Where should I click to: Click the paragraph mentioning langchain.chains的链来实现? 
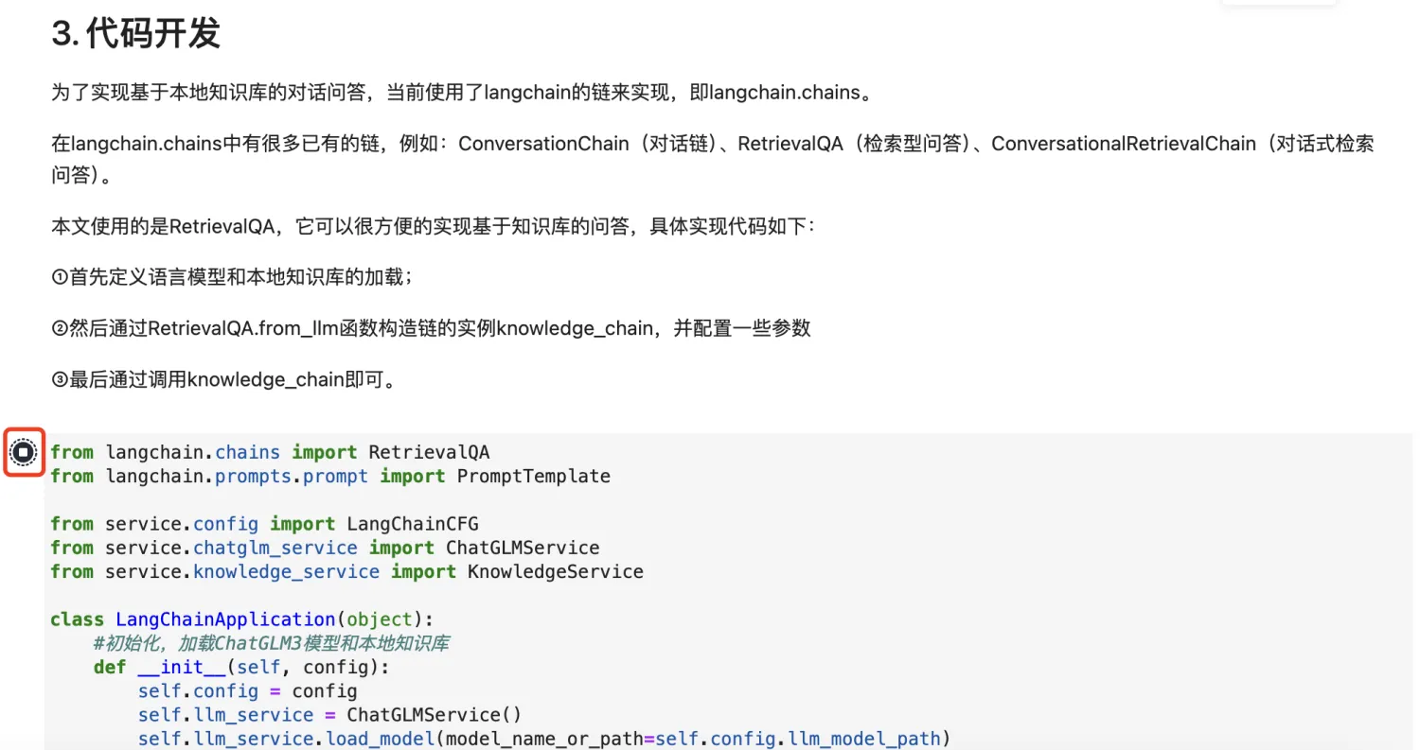(x=461, y=93)
